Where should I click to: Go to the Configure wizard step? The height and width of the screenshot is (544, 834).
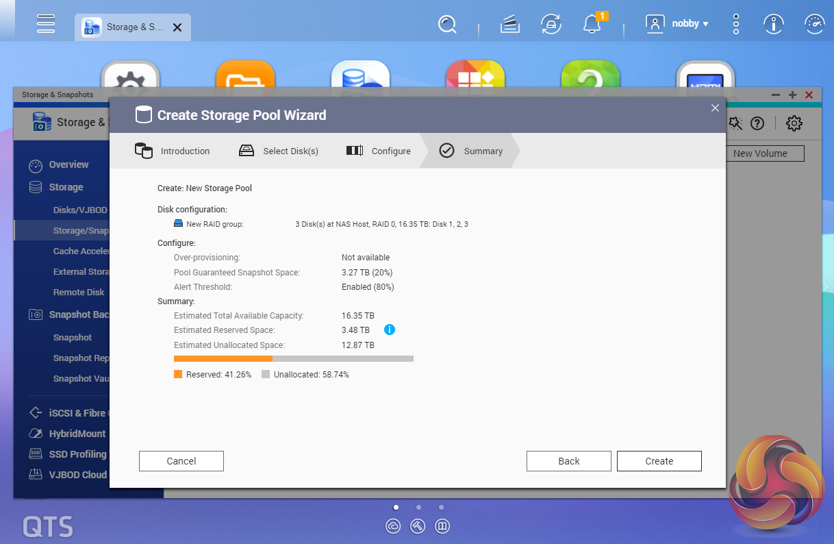tap(379, 151)
